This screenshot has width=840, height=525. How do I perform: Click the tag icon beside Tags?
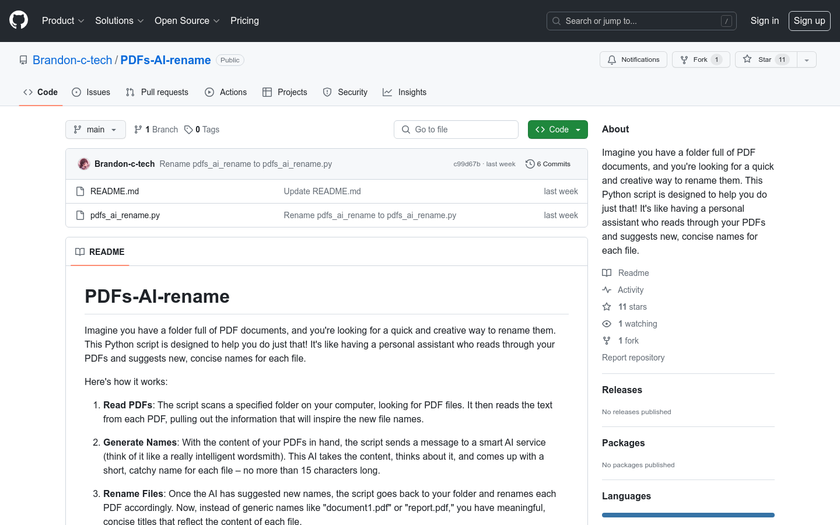coord(188,129)
